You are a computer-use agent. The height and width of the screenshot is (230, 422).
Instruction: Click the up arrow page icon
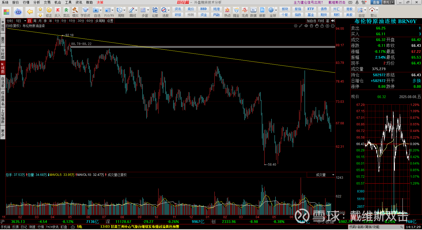coord(40,9)
